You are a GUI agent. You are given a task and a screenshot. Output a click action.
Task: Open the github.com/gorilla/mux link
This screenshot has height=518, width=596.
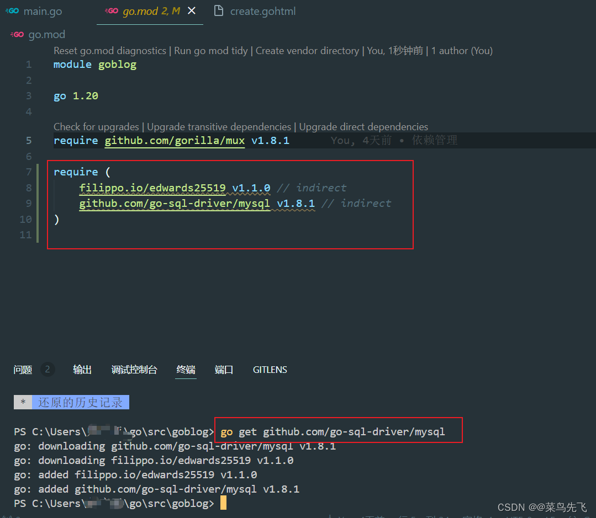tap(175, 140)
